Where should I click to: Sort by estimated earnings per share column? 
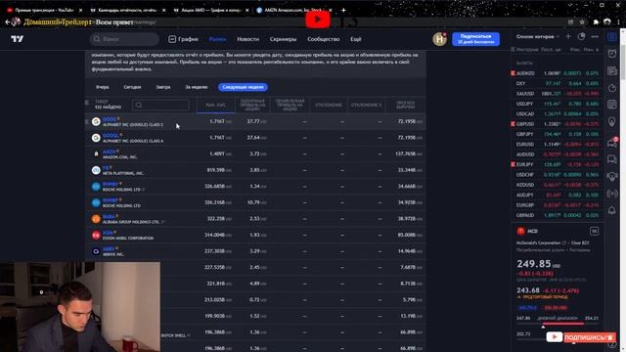[x=252, y=105]
